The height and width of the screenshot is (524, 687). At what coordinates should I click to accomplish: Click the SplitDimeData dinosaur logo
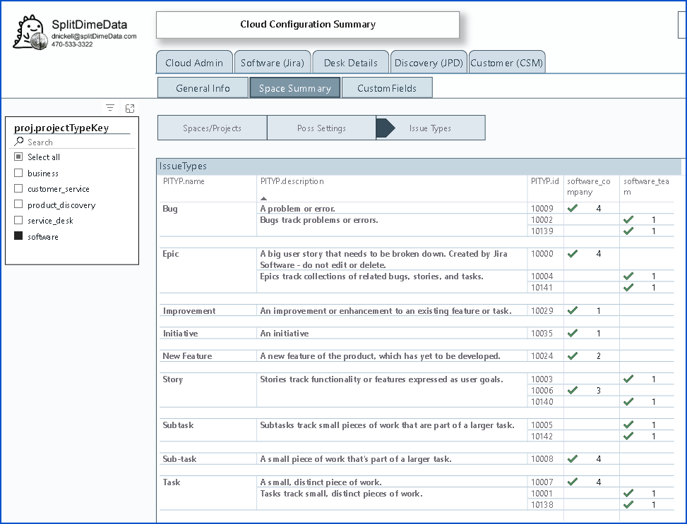tap(30, 32)
